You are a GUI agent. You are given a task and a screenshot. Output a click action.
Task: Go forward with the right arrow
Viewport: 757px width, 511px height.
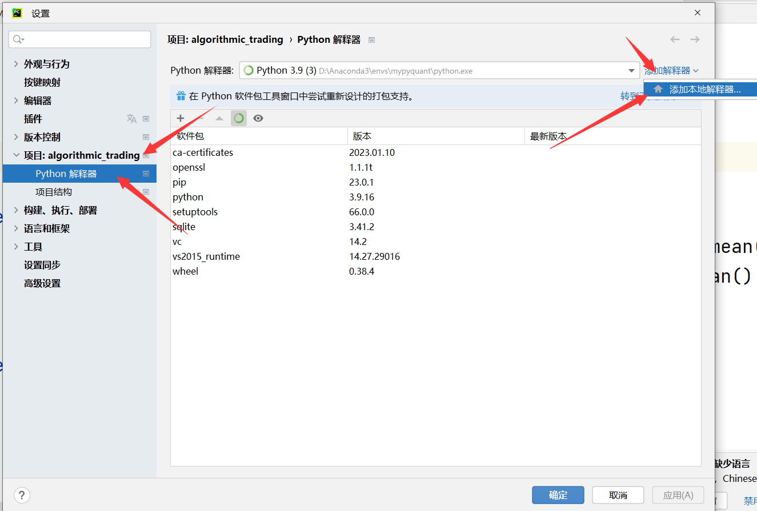pyautogui.click(x=695, y=39)
